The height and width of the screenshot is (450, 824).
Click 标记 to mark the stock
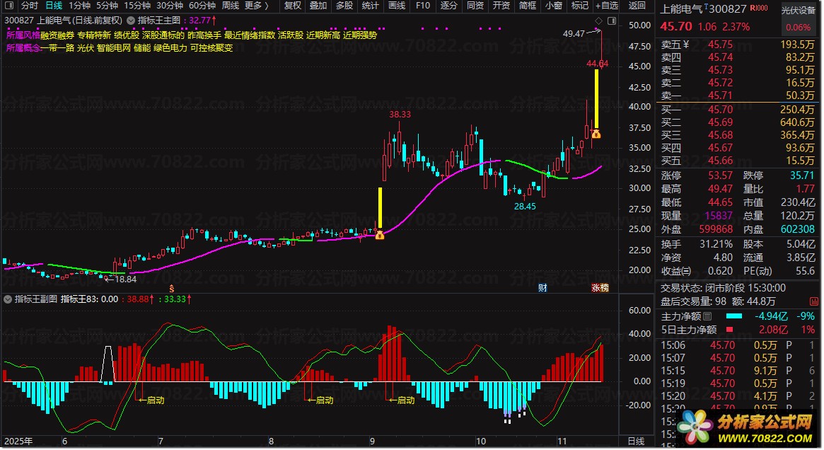[580, 6]
